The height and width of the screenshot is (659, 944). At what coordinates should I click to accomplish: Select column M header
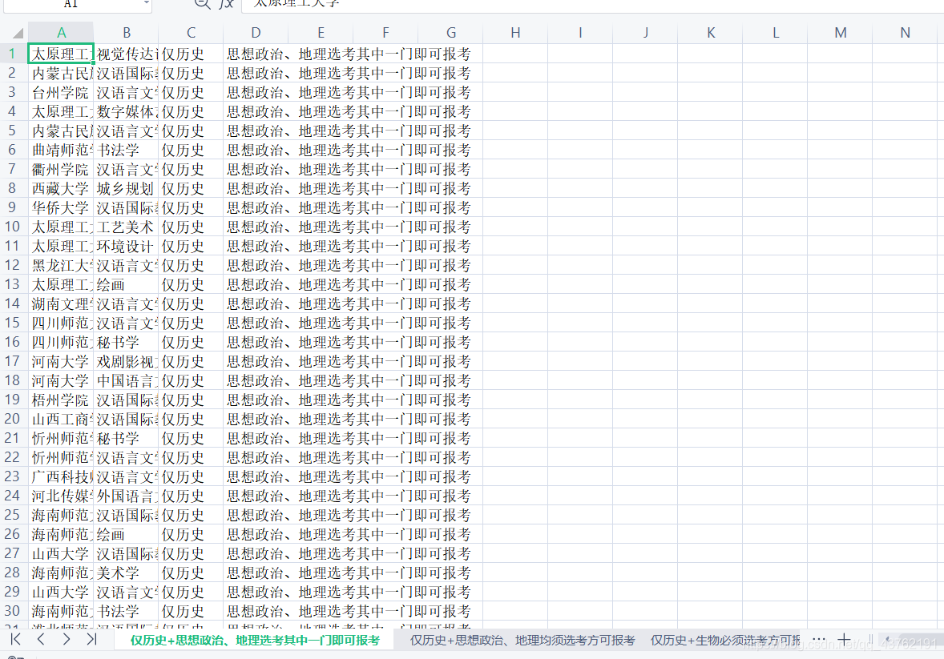[840, 33]
